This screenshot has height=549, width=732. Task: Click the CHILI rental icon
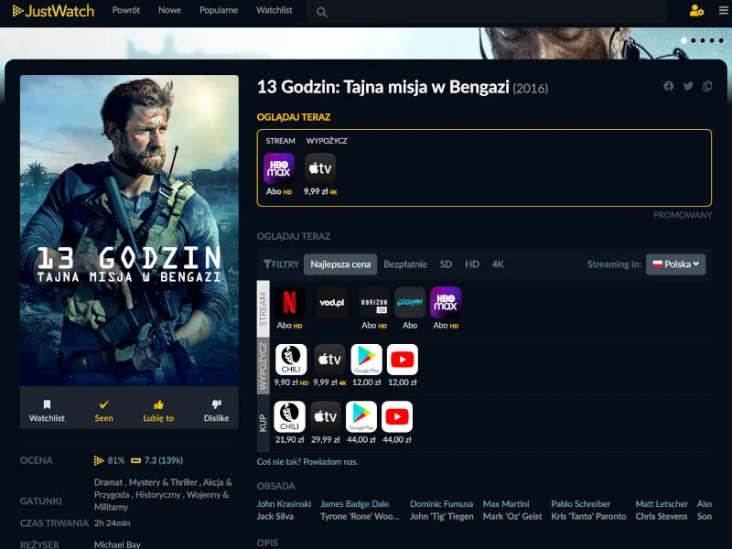coord(290,359)
